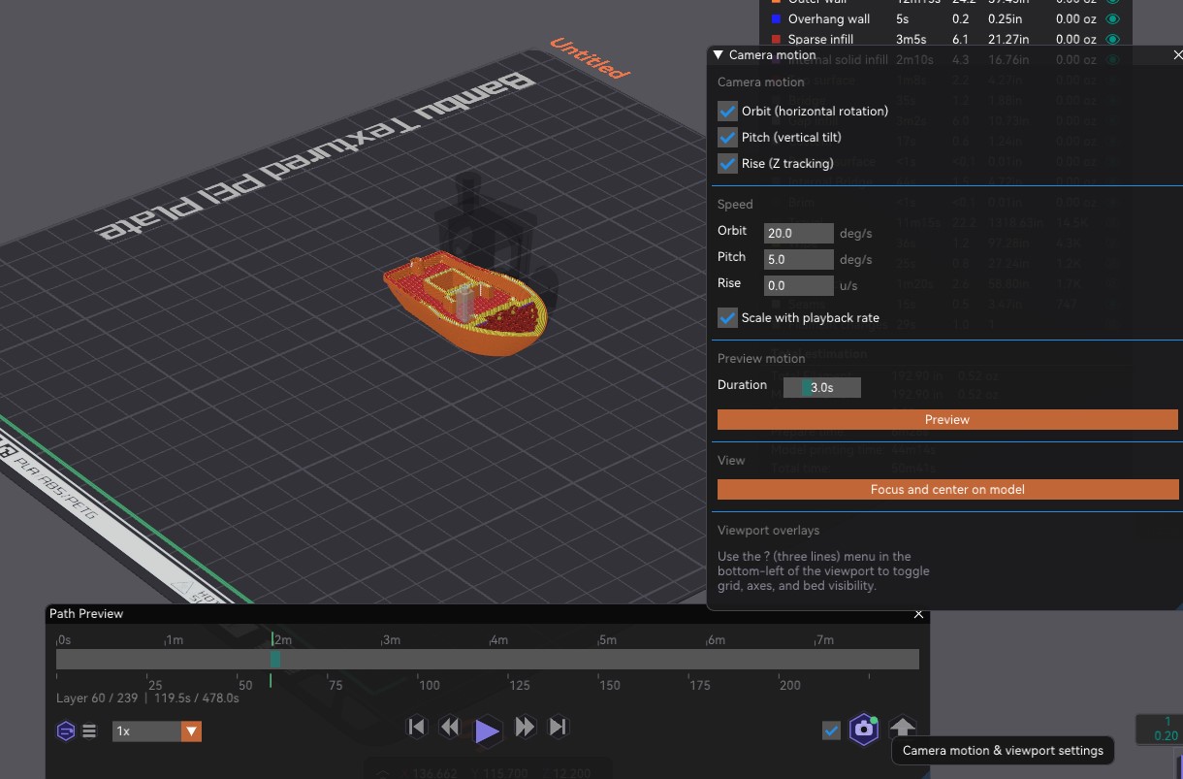Close the Path Preview panel
The width and height of the screenshot is (1183, 779).
918,613
